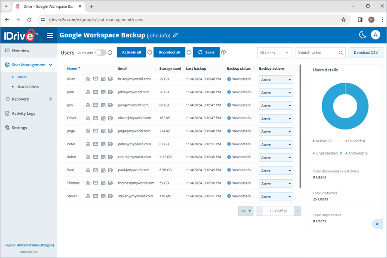Click info icon next to Unprotect all
This screenshot has height=258, width=387.
coord(189,52)
